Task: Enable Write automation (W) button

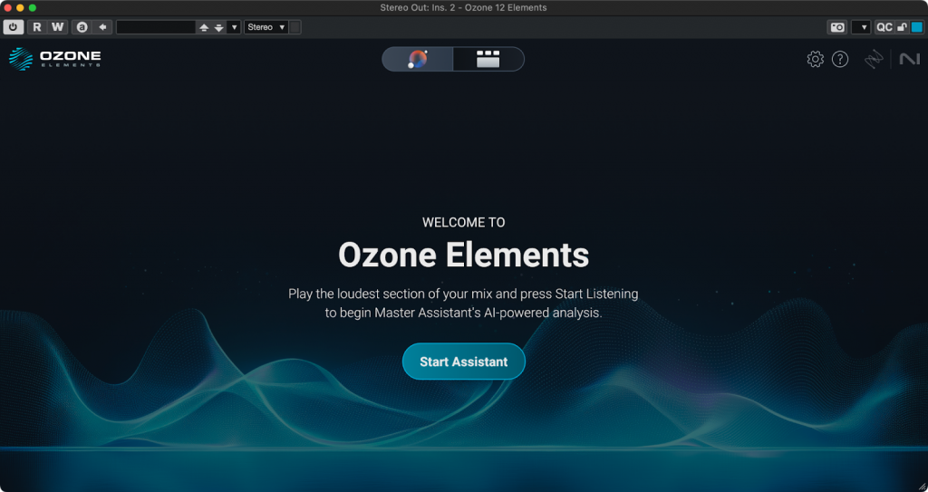Action: (57, 27)
